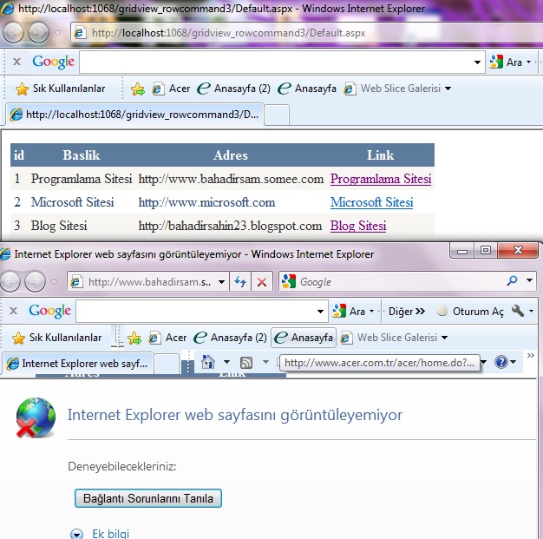Open Home button dropdown arrow
Screen dimensions: 543x539
coord(226,362)
